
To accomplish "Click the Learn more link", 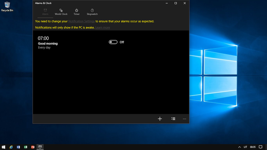I will (103, 28).
